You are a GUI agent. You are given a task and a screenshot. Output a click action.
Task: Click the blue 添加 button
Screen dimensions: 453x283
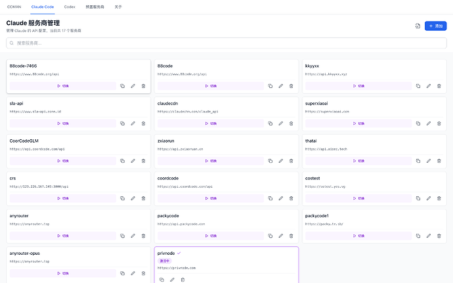(x=436, y=26)
